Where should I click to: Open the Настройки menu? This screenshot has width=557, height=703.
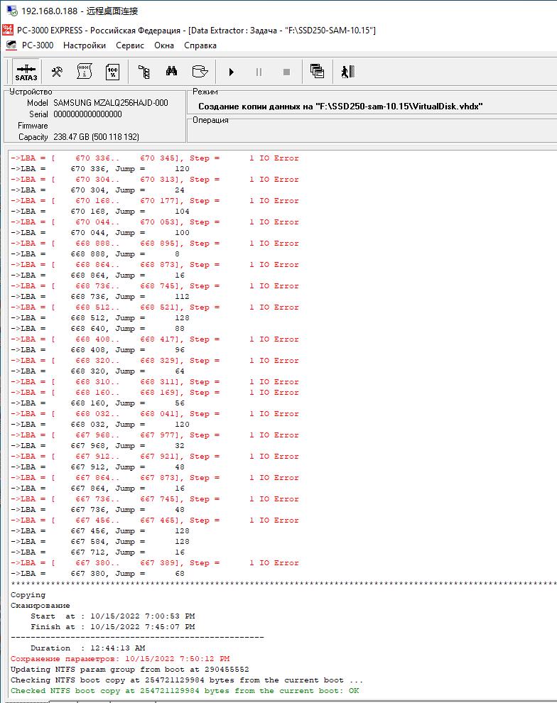pos(85,45)
